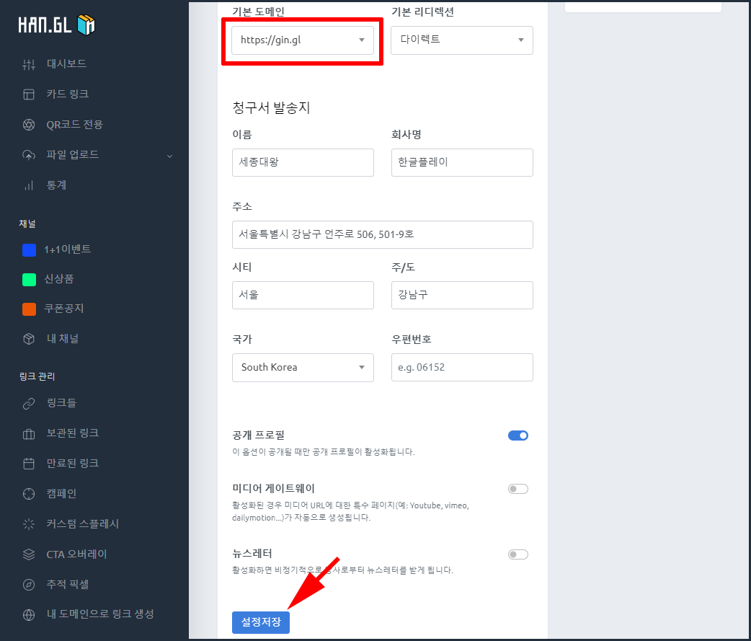The height and width of the screenshot is (641, 751).
Task: Open the 기본 도메인 dropdown
Action: click(303, 40)
